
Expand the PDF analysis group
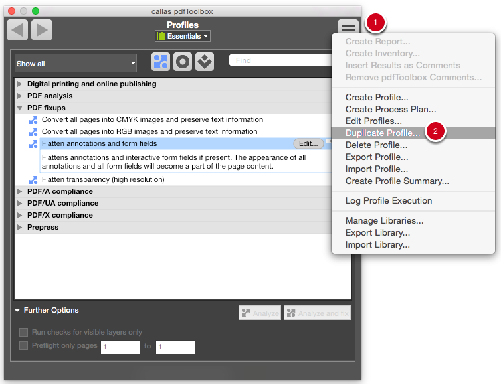click(x=20, y=96)
